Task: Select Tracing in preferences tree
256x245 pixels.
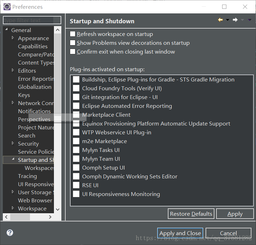Action: click(28, 176)
